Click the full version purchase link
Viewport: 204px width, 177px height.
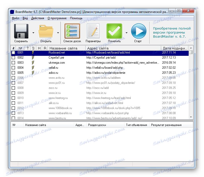[172, 32]
